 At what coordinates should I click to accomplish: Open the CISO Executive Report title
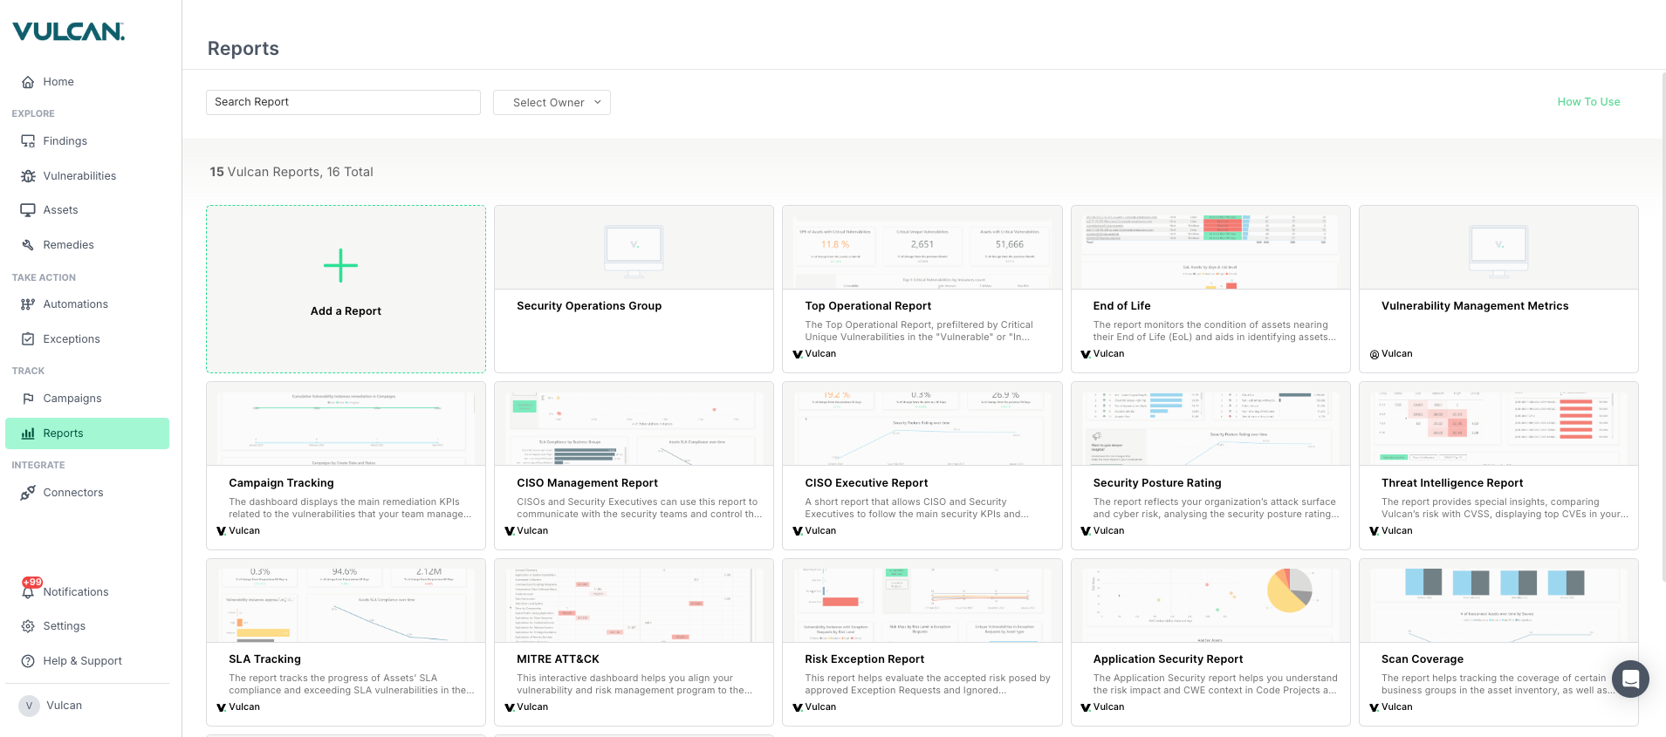point(866,483)
